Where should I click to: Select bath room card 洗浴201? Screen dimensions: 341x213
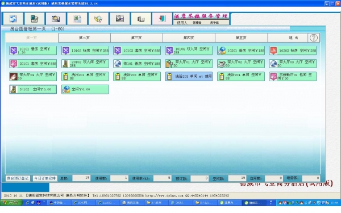(x=85, y=76)
